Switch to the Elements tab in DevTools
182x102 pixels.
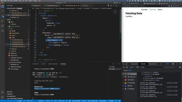click(x=134, y=64)
